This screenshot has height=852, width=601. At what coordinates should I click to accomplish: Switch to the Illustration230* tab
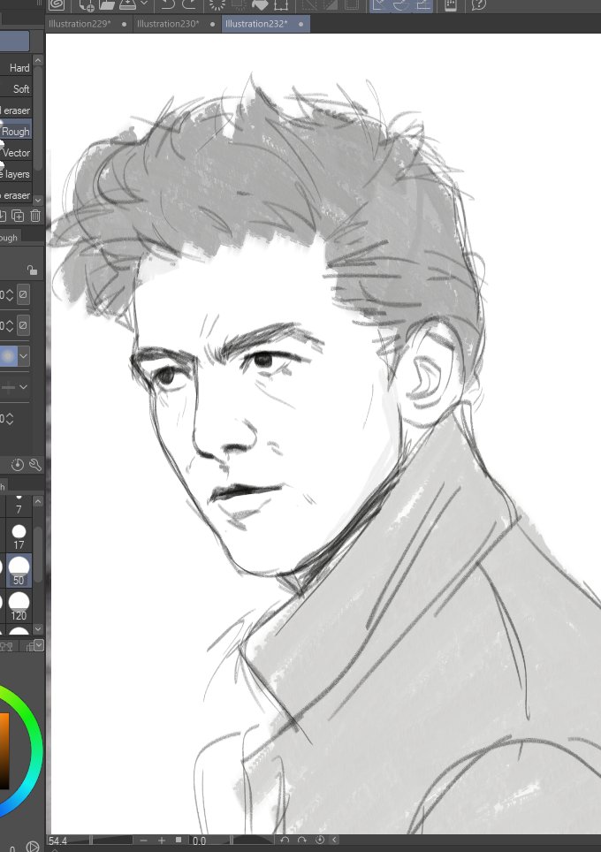click(x=168, y=24)
